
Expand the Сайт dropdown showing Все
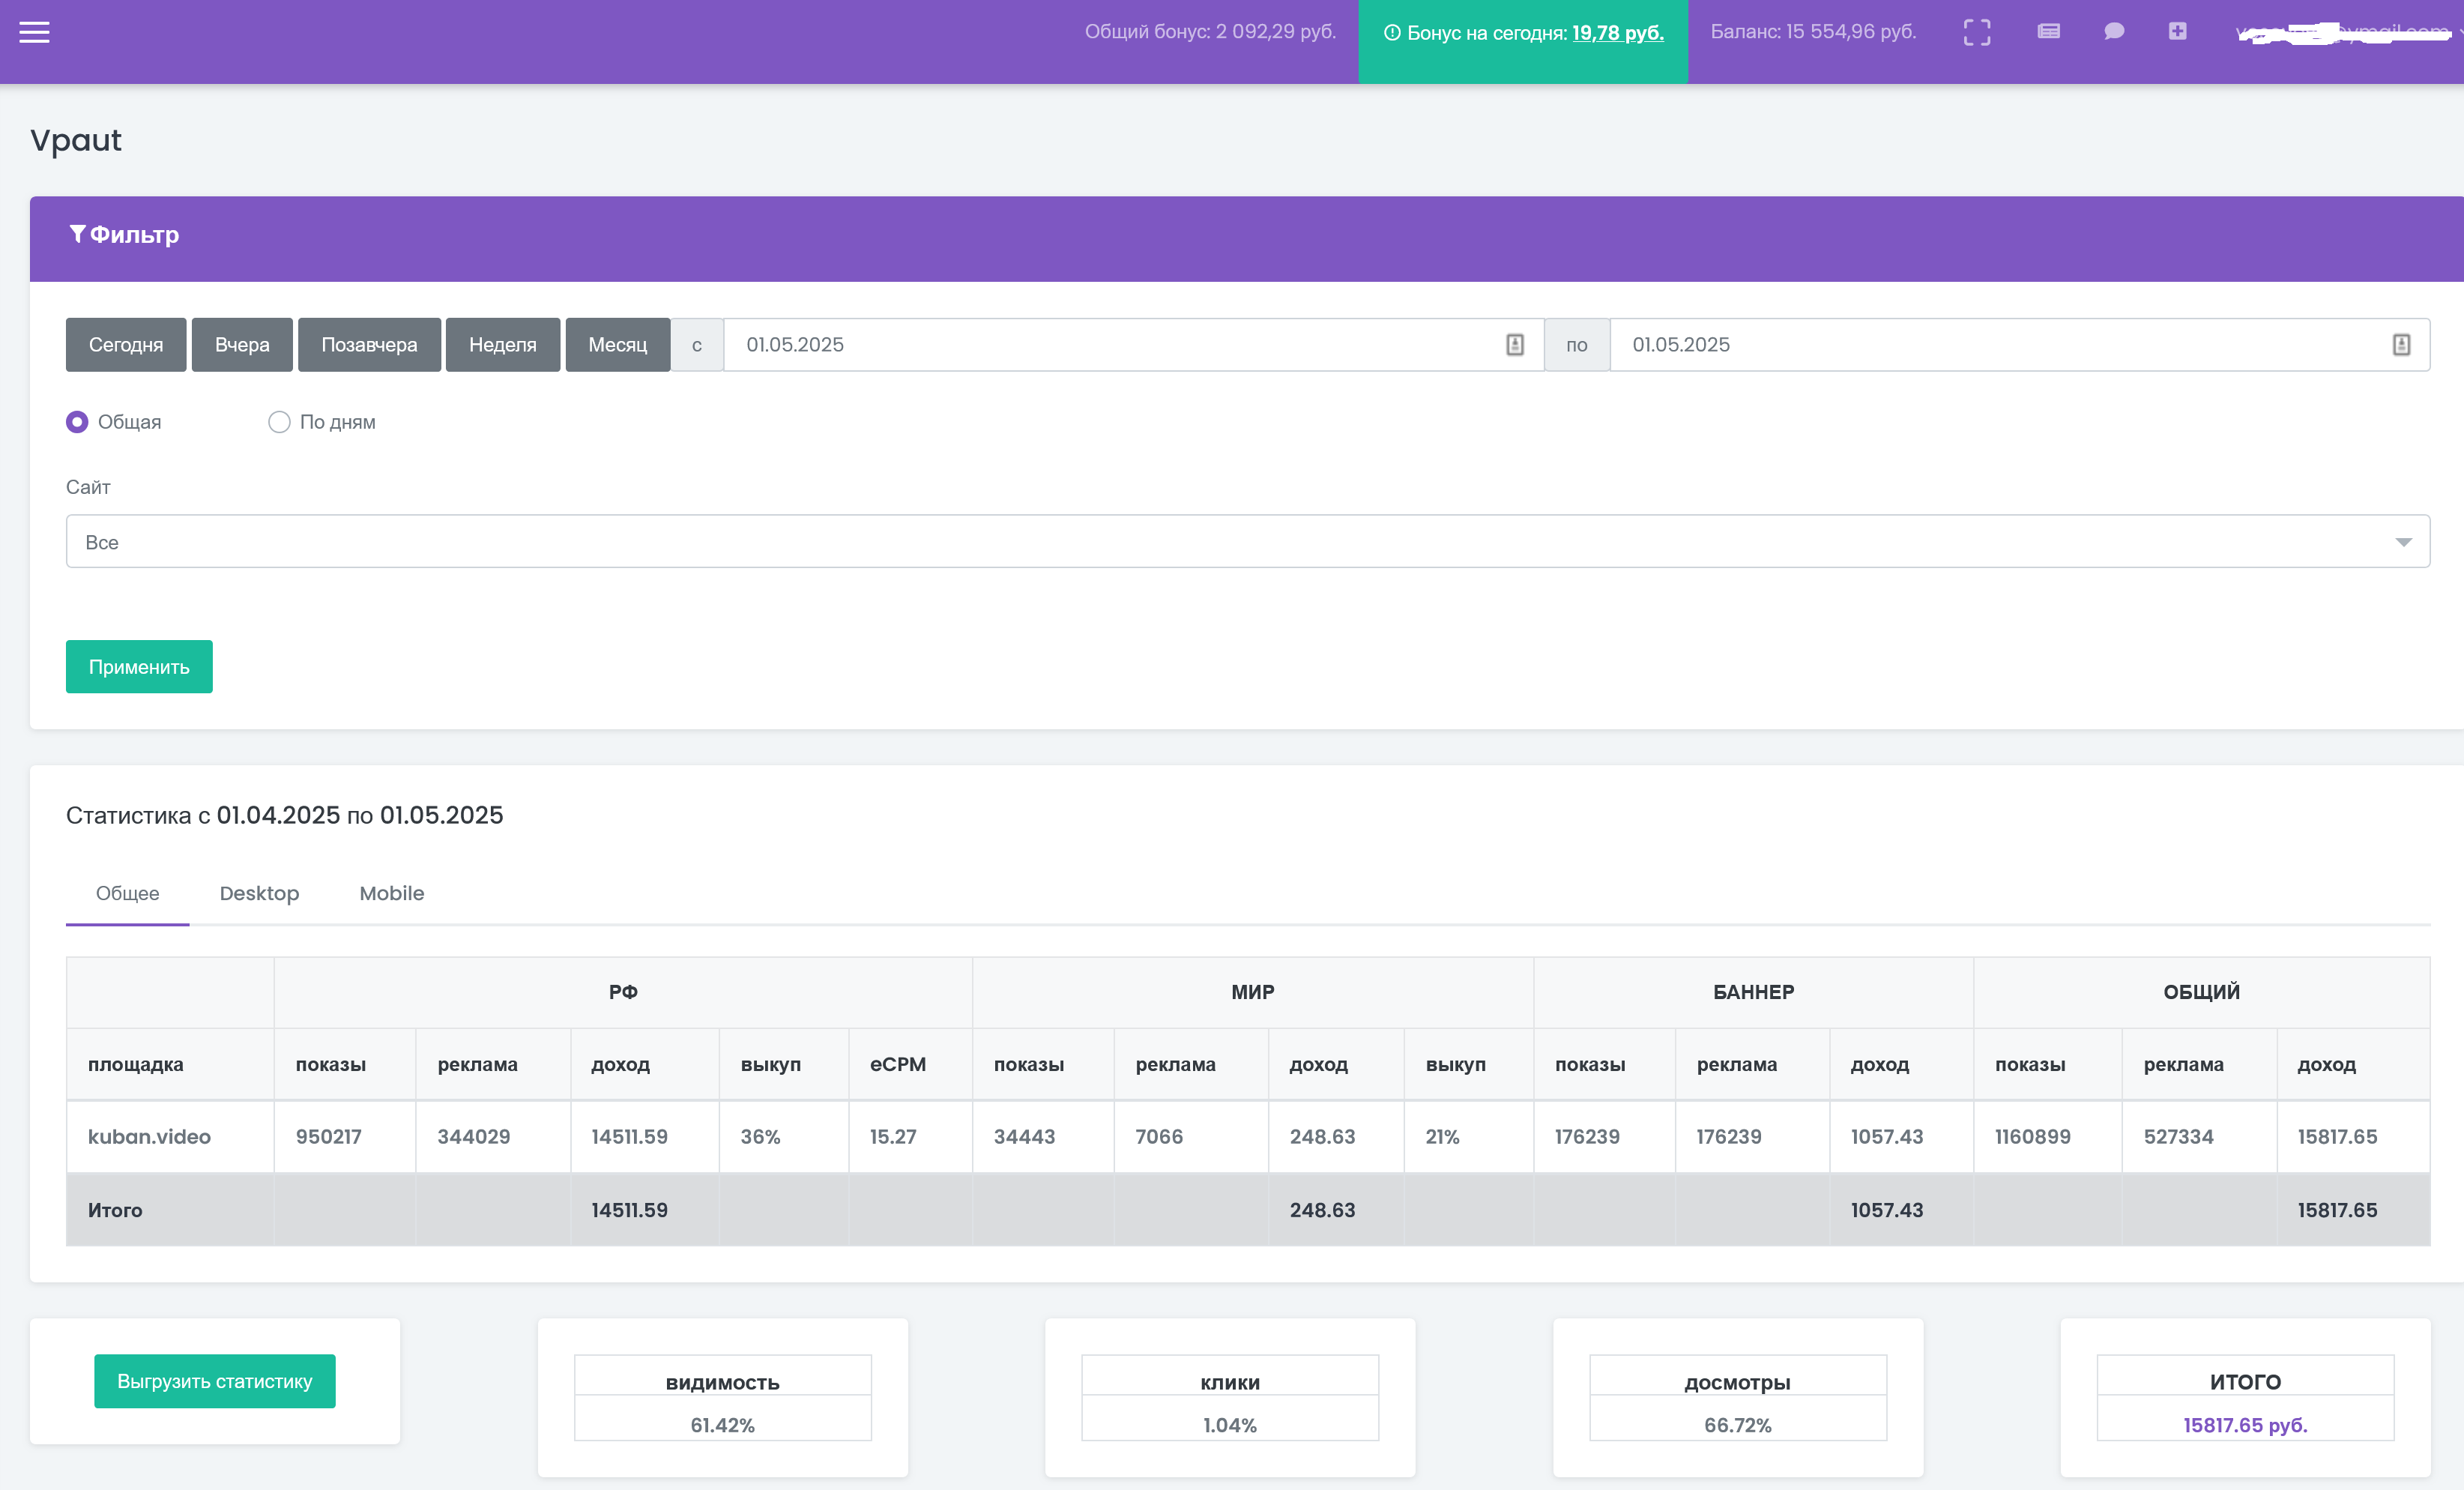1247,541
